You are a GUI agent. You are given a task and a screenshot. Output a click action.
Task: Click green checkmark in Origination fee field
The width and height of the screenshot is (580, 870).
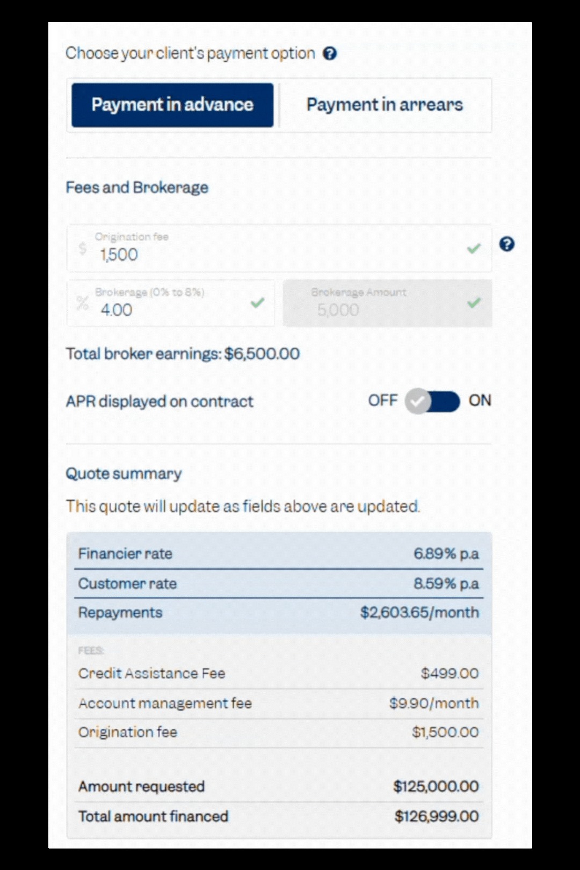pyautogui.click(x=474, y=249)
